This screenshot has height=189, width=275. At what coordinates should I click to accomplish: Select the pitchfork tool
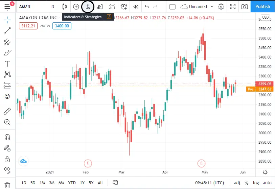[7, 42]
